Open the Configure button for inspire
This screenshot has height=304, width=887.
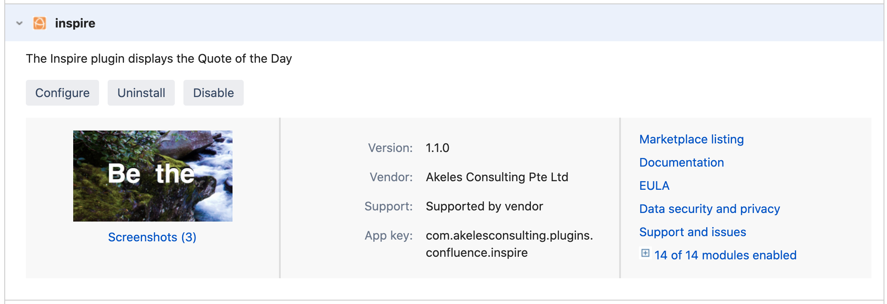point(62,92)
